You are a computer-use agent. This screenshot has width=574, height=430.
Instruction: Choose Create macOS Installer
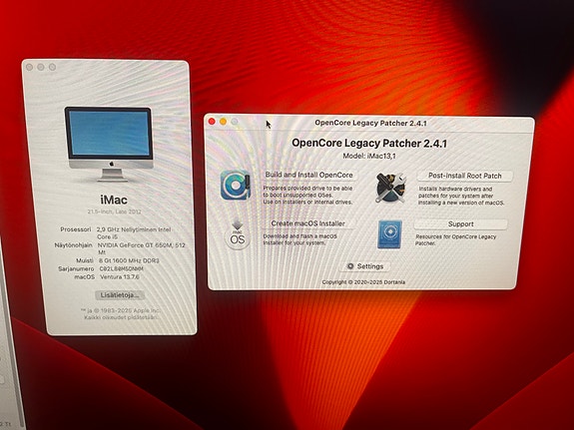coord(307,223)
